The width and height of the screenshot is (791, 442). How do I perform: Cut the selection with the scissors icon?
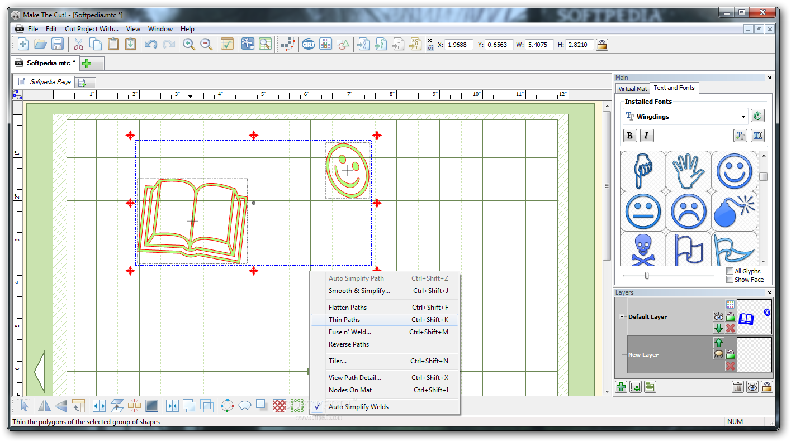coord(78,44)
